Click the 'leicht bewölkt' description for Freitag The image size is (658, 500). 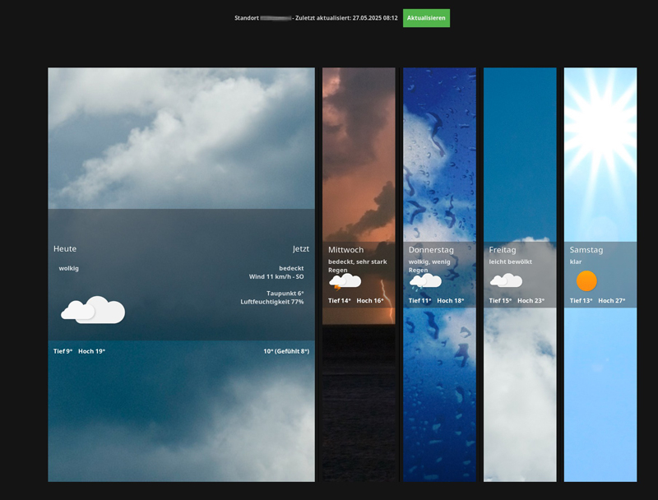pyautogui.click(x=510, y=262)
